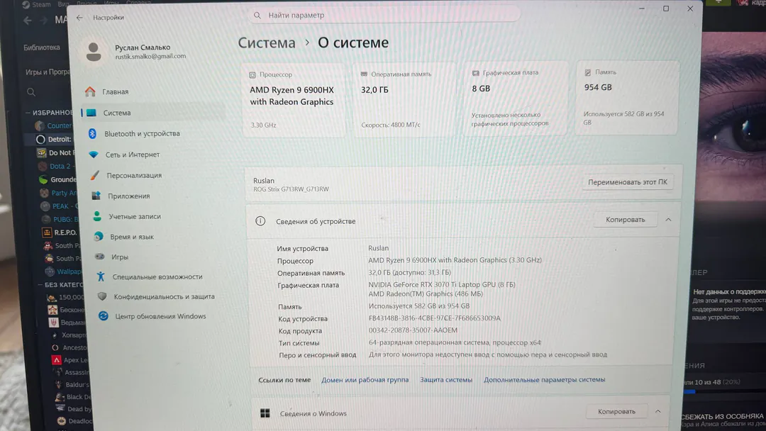Select PEAK in Steam library
Screen dimensions: 766x431
point(60,206)
